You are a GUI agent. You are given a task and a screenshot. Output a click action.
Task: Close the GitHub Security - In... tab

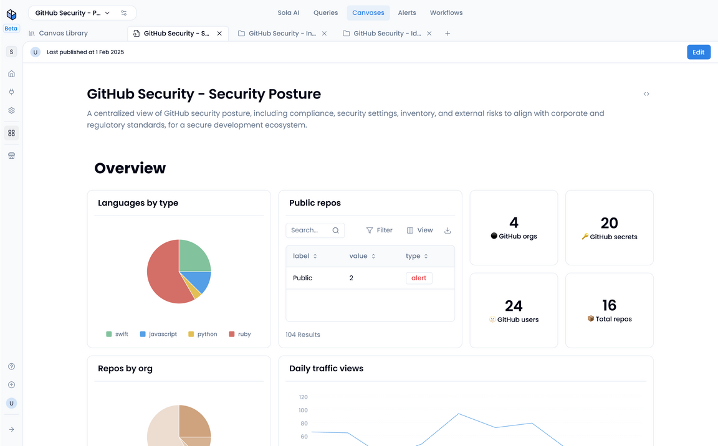pos(324,34)
